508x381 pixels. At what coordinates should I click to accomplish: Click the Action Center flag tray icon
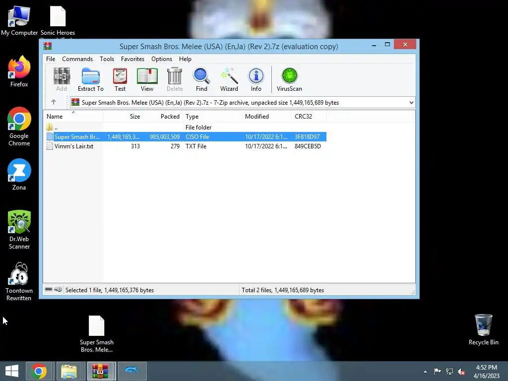coord(437,372)
